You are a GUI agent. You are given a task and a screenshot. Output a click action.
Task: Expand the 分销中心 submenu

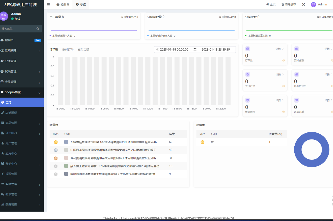pyautogui.click(x=22, y=164)
